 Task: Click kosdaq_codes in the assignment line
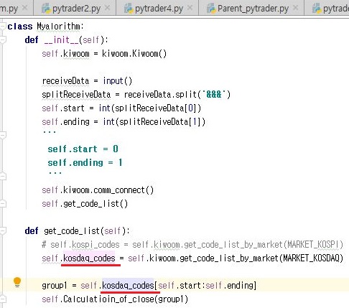[x=89, y=258]
